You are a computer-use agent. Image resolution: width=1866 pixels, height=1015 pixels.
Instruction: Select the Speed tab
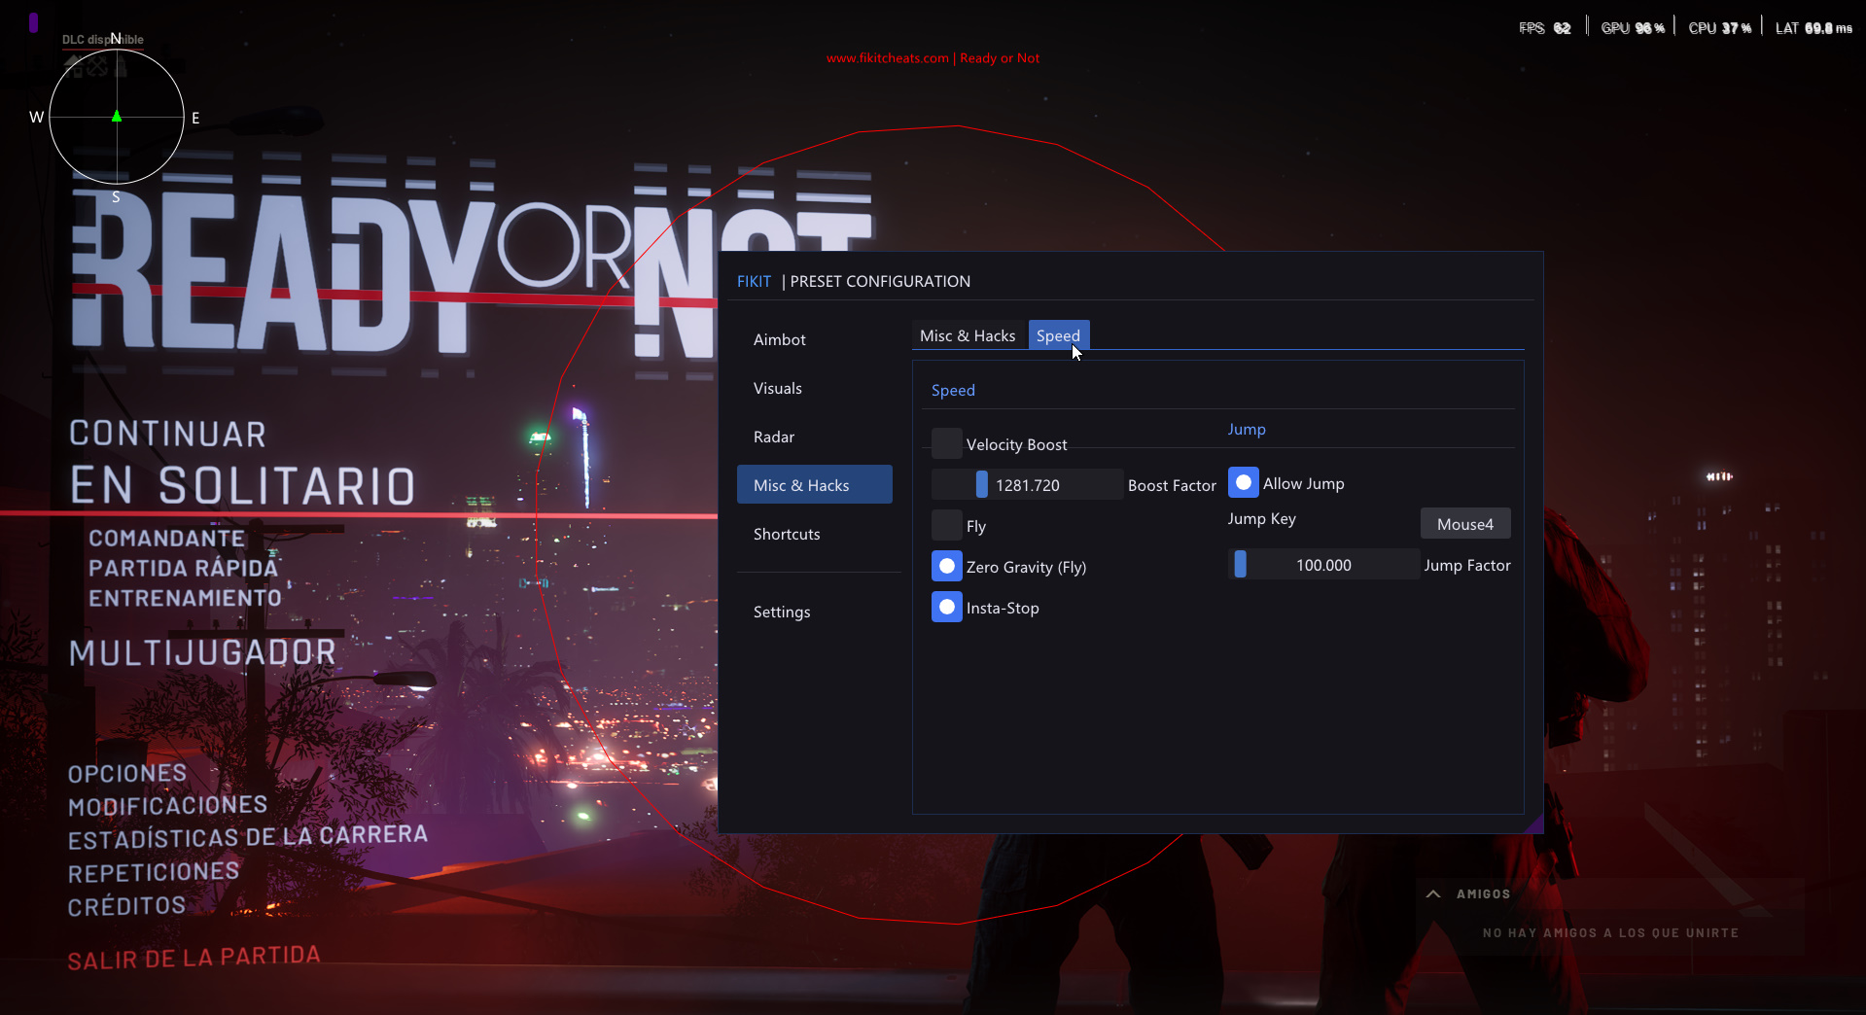coord(1058,335)
